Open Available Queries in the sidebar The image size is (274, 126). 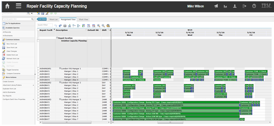(x=18, y=28)
